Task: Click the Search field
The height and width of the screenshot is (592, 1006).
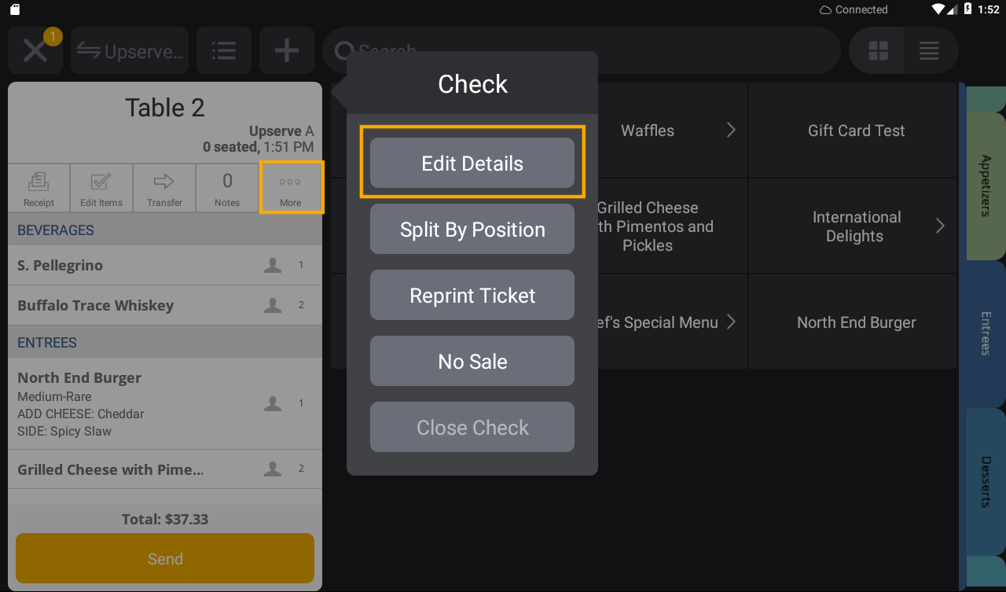Action: coord(582,51)
